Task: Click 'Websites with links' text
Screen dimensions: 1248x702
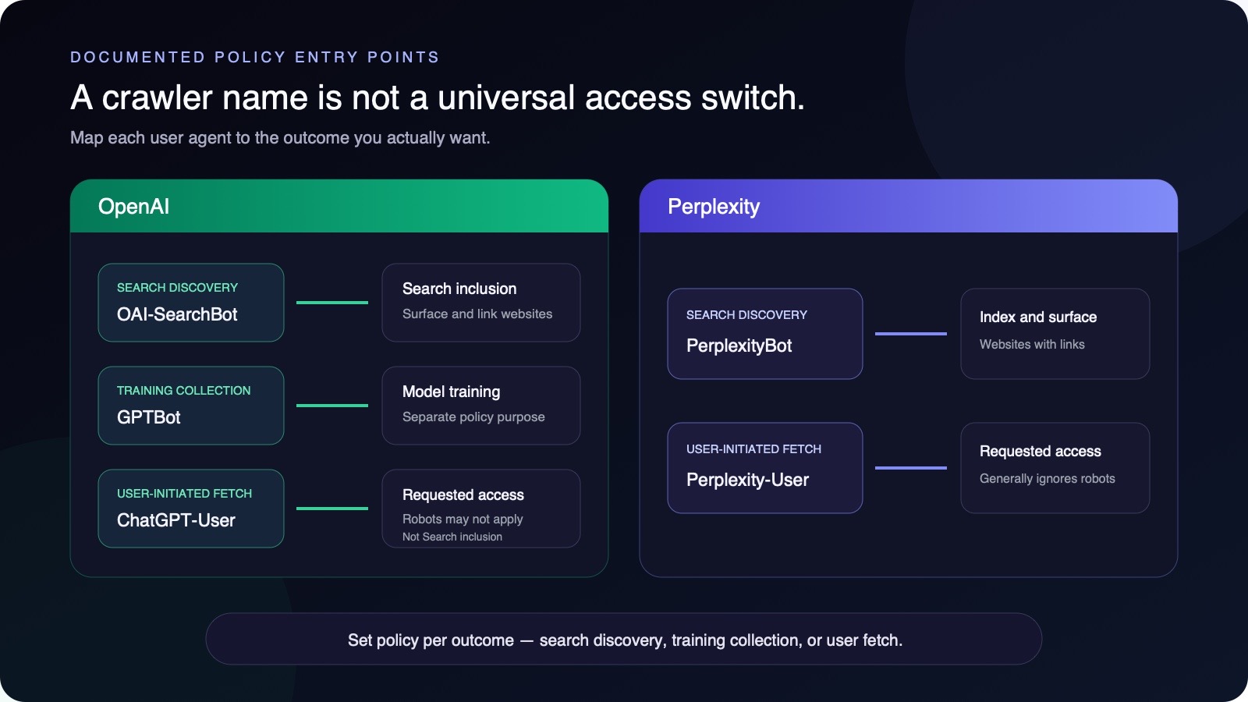Action: pyautogui.click(x=1032, y=344)
